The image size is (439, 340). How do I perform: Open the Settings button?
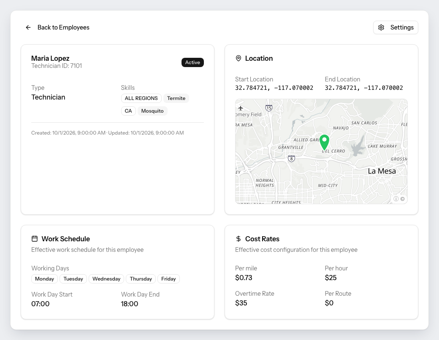tap(396, 27)
